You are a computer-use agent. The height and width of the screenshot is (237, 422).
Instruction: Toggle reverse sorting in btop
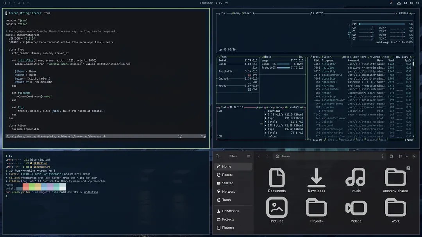pyautogui.click(x=375, y=57)
